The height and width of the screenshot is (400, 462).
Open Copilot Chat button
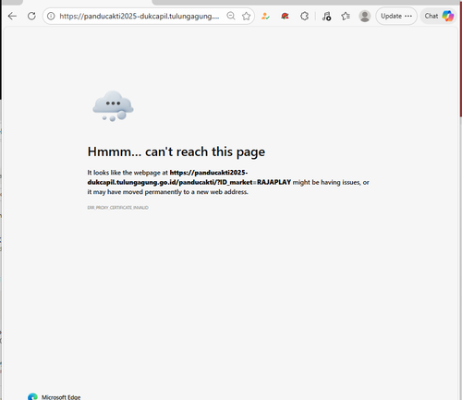pos(439,16)
